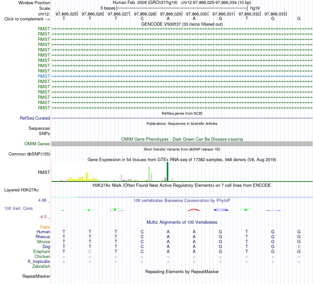Click '100 vertebrates Basewise Conservation by PhyloP' title
This screenshot has width=313, height=284.
point(182,200)
